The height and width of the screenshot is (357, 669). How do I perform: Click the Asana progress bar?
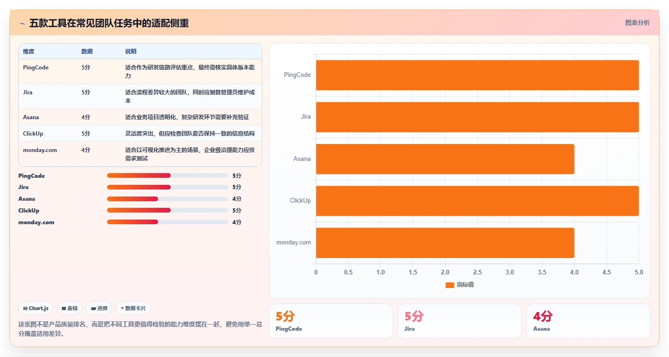pos(167,199)
